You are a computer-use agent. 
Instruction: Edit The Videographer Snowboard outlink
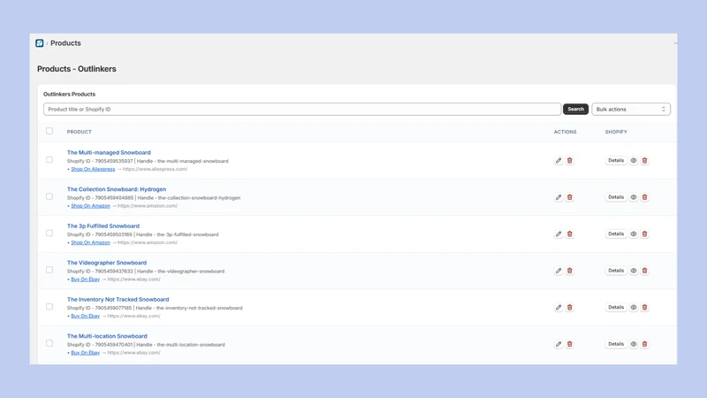click(x=559, y=271)
